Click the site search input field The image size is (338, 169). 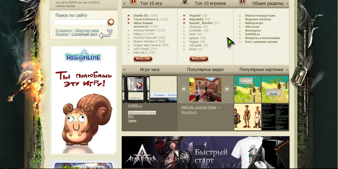[x=80, y=22]
